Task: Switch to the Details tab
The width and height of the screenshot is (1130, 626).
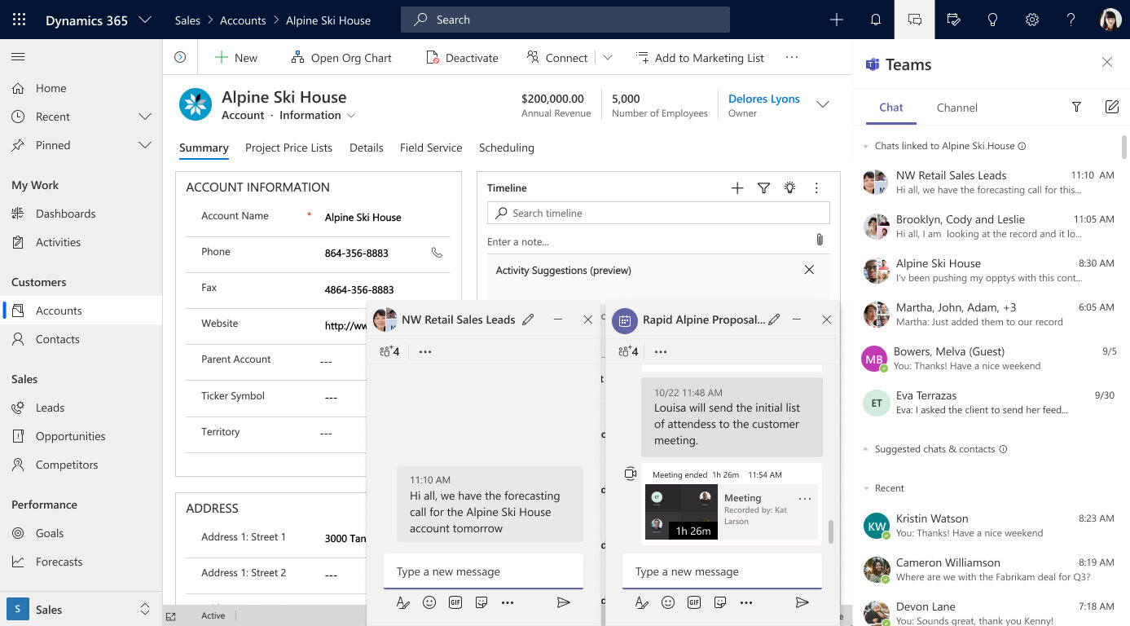Action: coord(367,148)
